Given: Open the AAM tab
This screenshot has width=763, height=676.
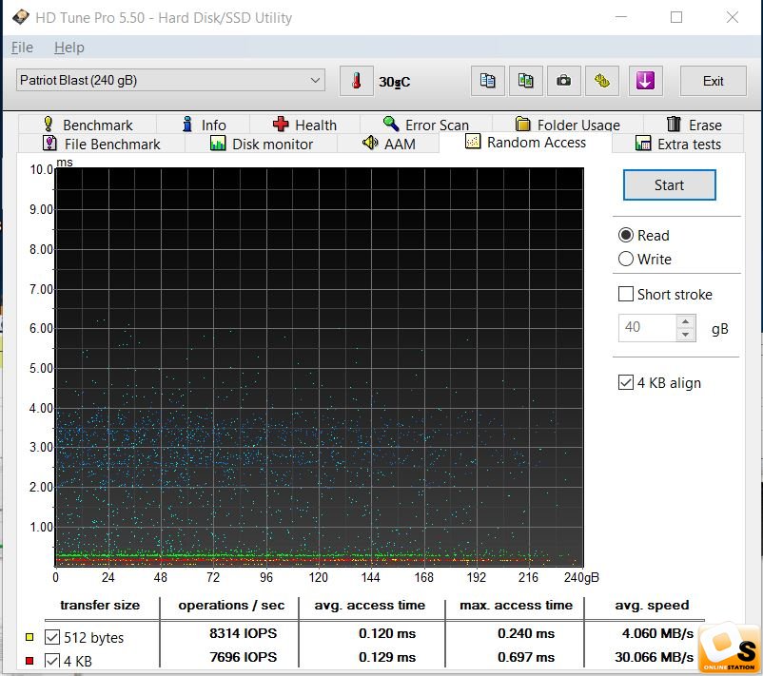Looking at the screenshot, I should (x=388, y=144).
